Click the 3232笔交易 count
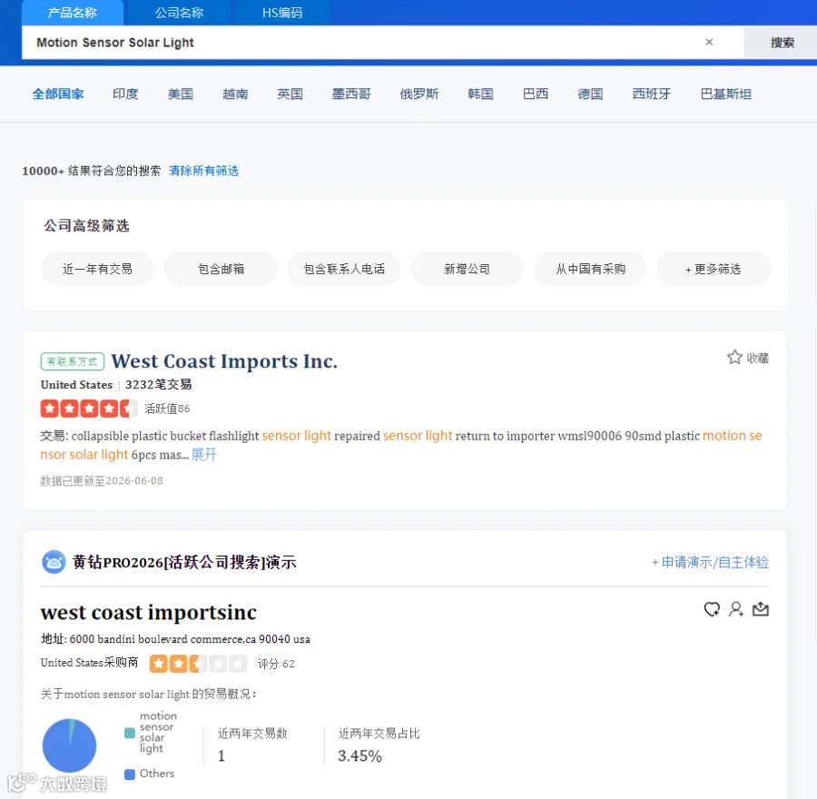Image resolution: width=817 pixels, height=799 pixels. [x=158, y=385]
